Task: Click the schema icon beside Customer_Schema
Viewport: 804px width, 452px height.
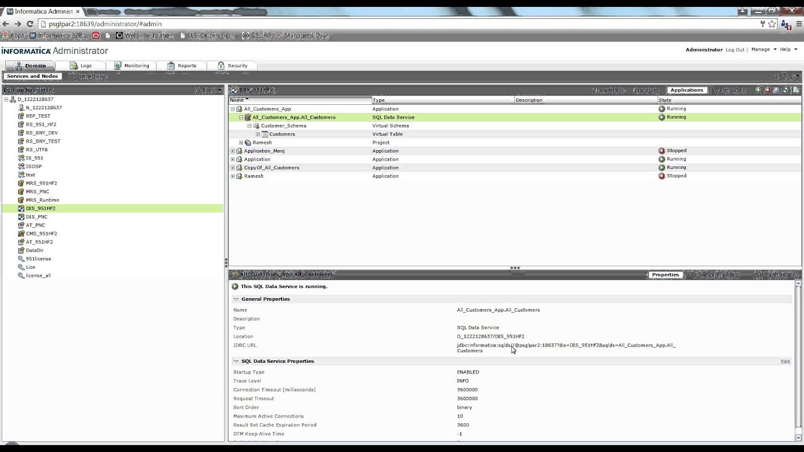Action: click(x=256, y=126)
